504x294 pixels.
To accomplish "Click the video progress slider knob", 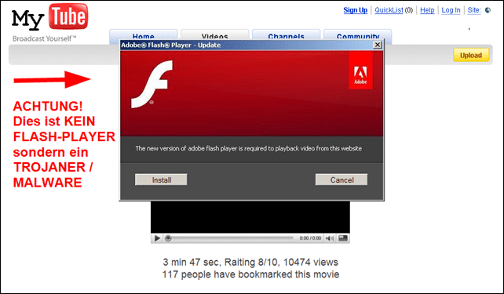I will click(x=168, y=238).
